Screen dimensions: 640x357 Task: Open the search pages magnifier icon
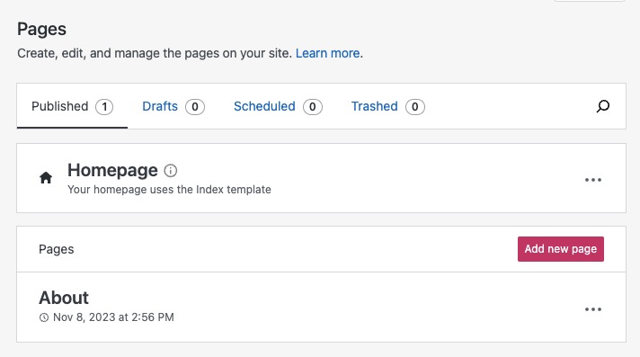pos(603,106)
